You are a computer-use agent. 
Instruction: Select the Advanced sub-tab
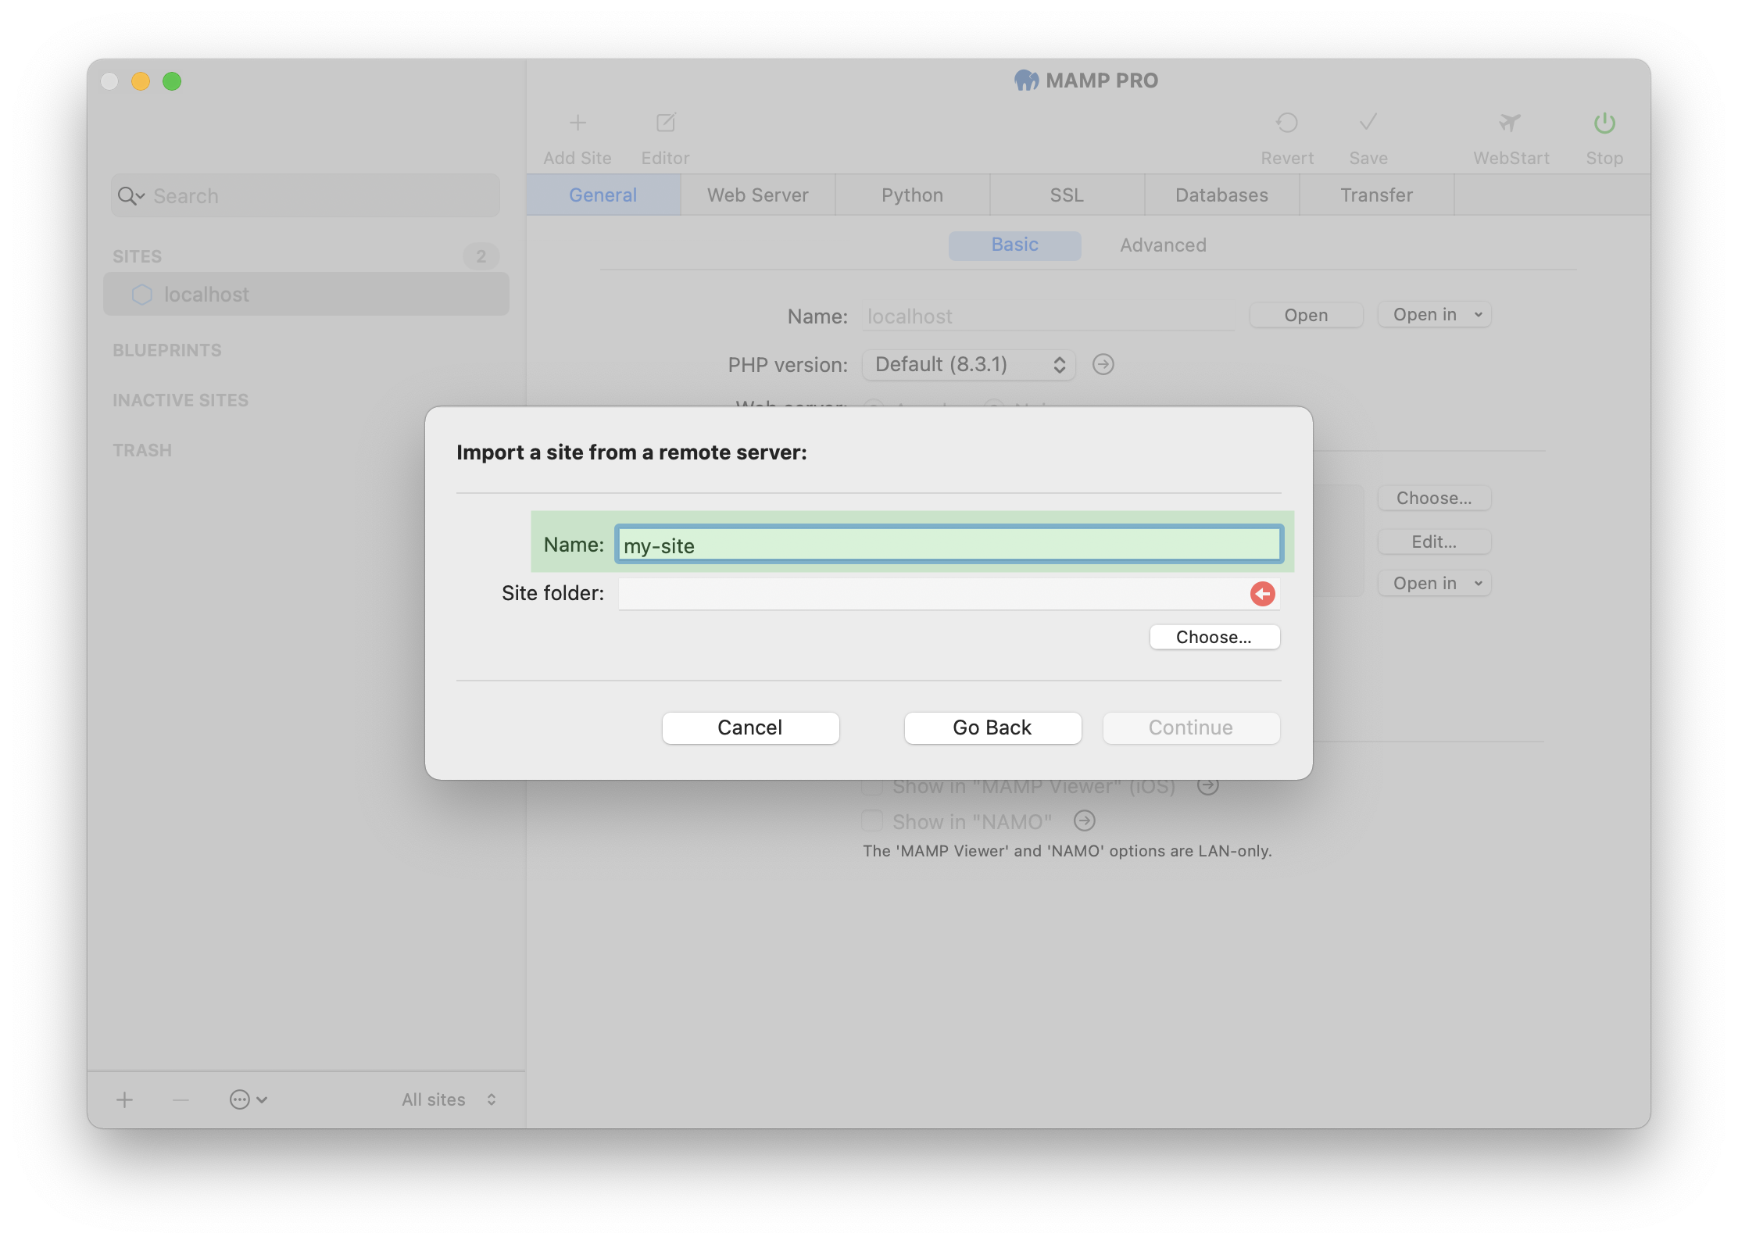coord(1164,245)
